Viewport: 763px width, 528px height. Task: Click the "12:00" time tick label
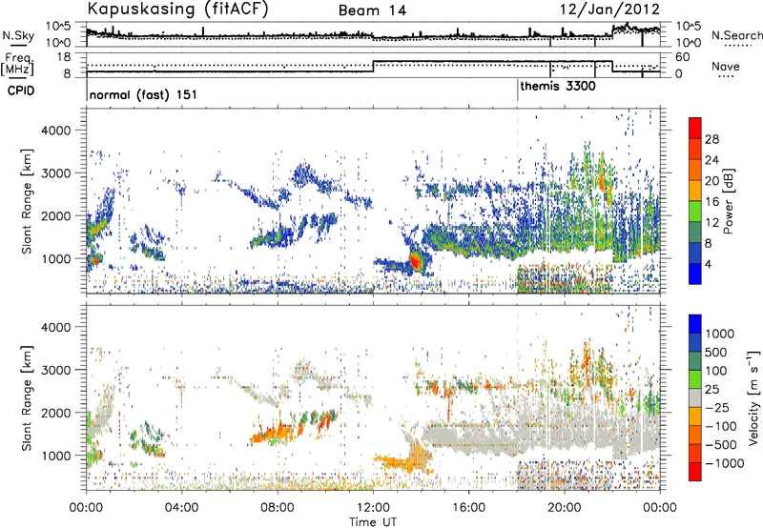tap(373, 508)
